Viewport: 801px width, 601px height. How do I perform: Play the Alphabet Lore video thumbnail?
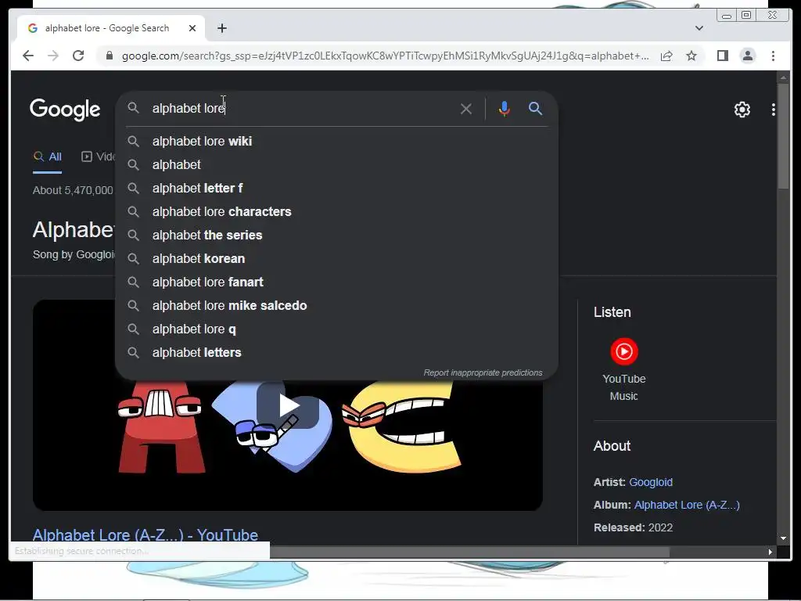[288, 405]
